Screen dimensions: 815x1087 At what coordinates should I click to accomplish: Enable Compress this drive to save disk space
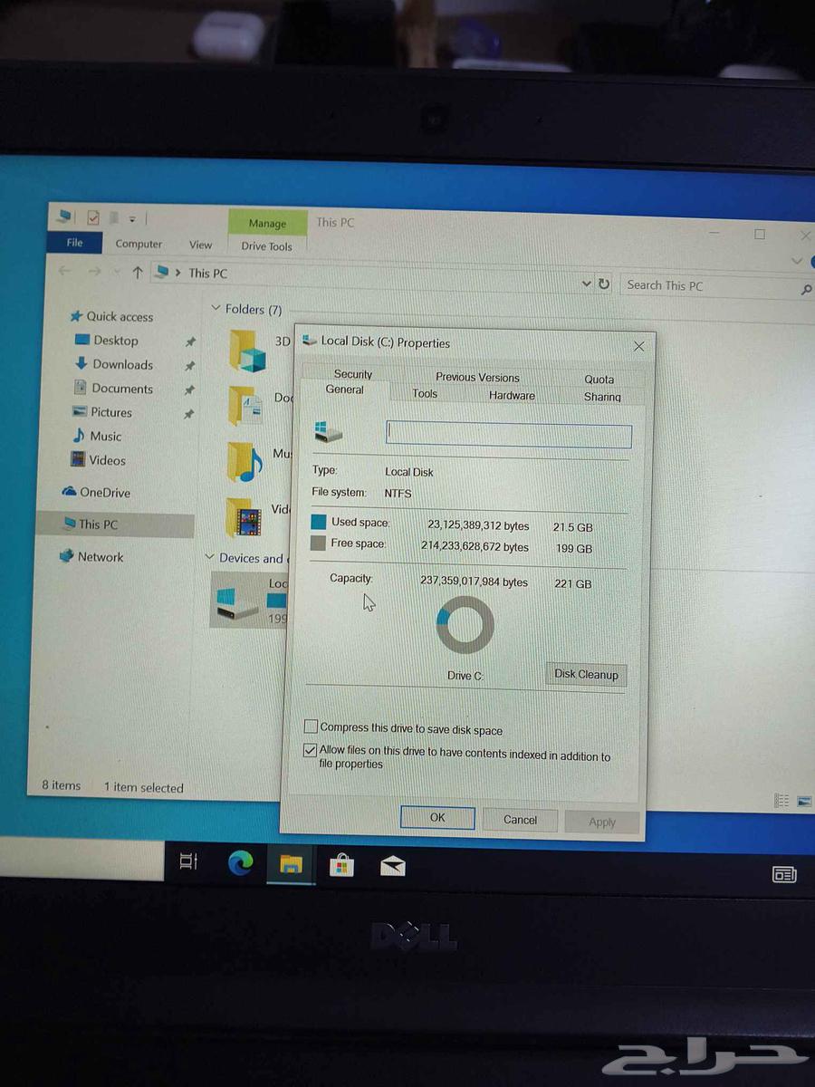pyautogui.click(x=311, y=726)
